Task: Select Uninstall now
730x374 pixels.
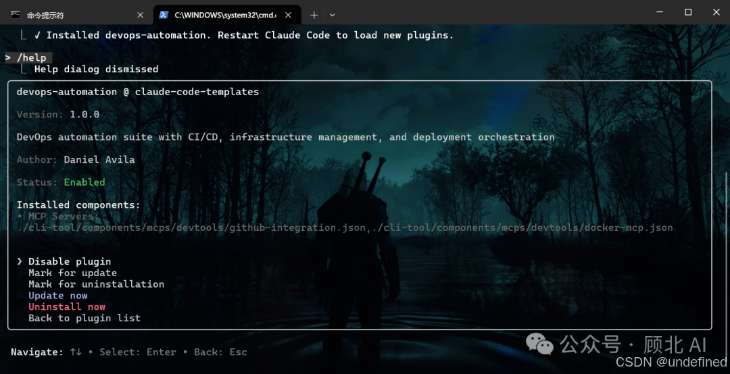Action: coord(67,306)
